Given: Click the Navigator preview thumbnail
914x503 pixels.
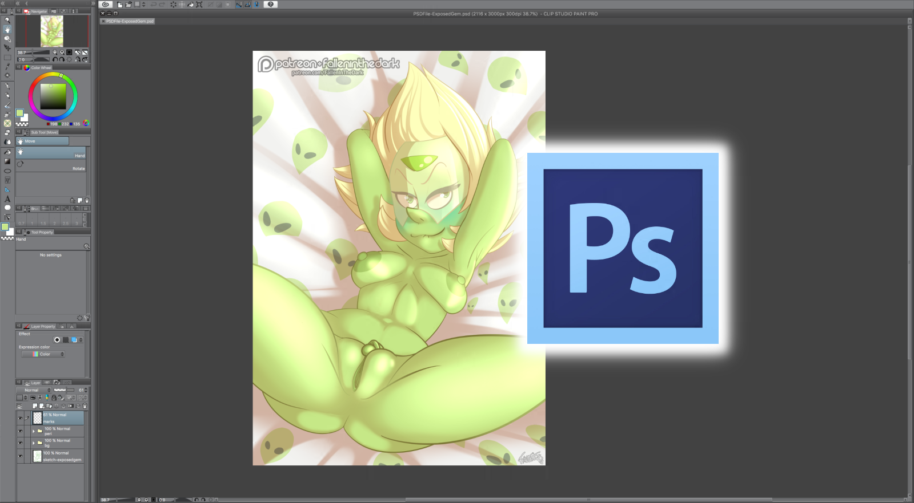Looking at the screenshot, I should click(52, 31).
